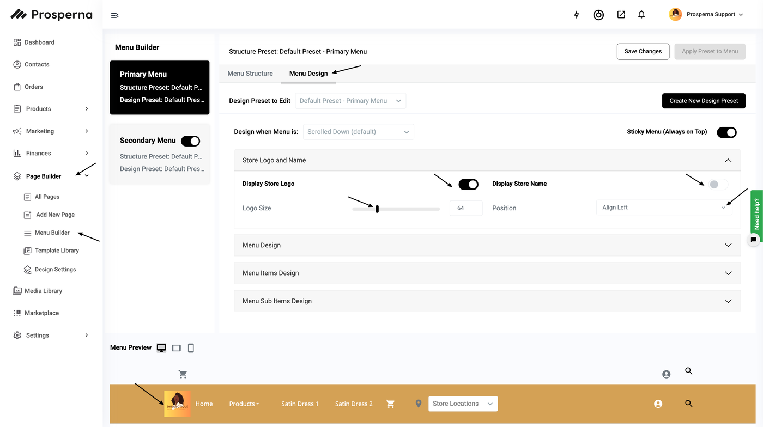Click Satin Dress 2 in menu preview
Image resolution: width=763 pixels, height=427 pixels.
pyautogui.click(x=354, y=404)
